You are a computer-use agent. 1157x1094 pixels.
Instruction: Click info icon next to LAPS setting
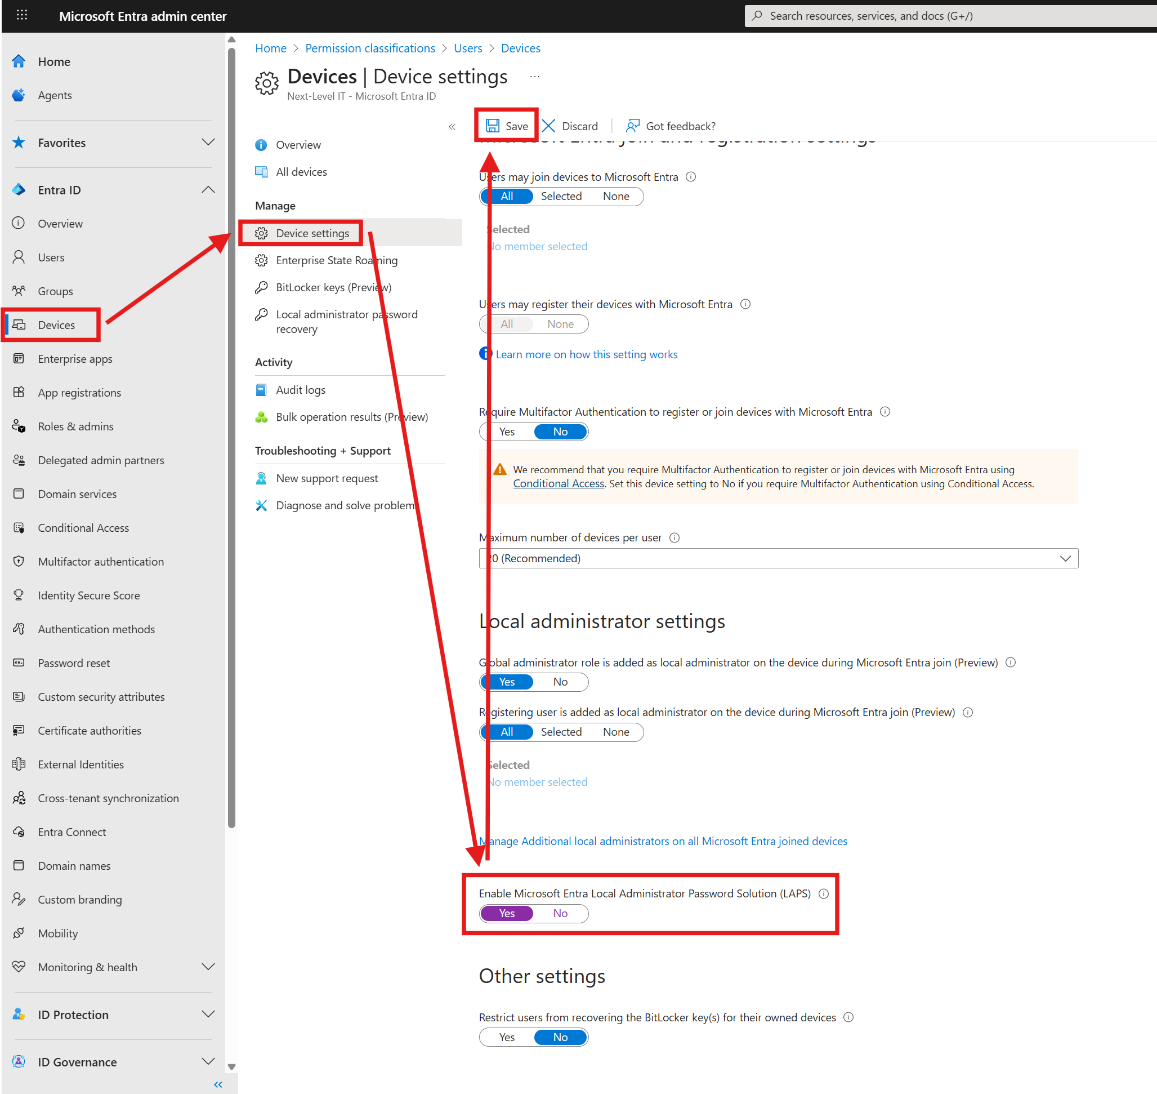[x=824, y=894]
